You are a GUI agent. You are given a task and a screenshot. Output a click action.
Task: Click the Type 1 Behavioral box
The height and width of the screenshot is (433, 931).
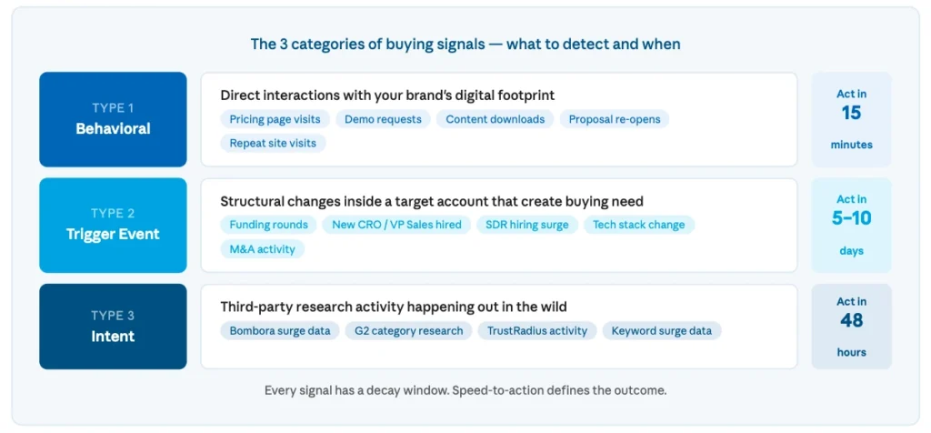113,119
